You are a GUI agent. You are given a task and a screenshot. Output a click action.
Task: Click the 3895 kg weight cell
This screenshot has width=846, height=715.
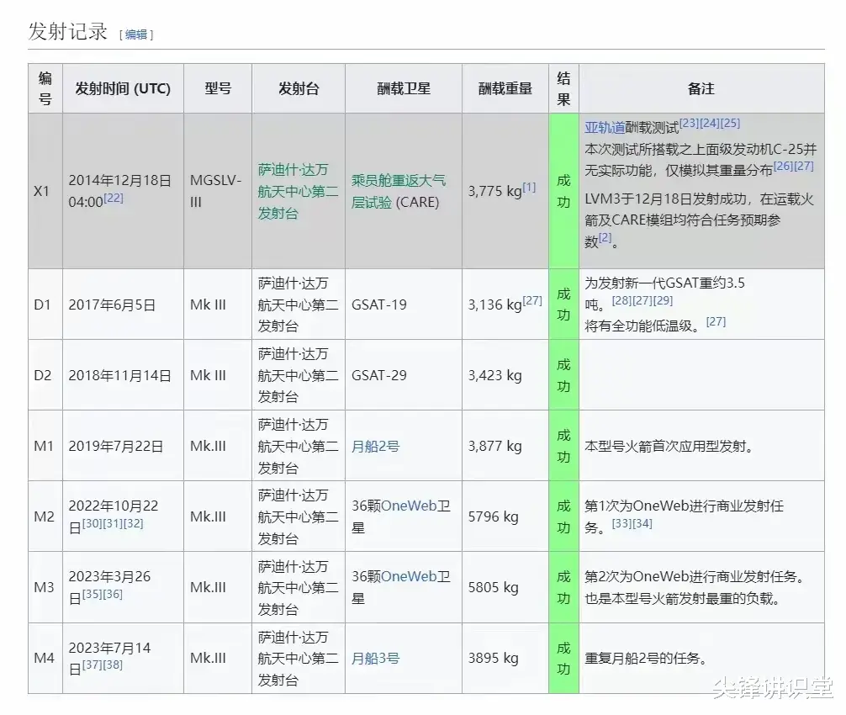click(505, 659)
